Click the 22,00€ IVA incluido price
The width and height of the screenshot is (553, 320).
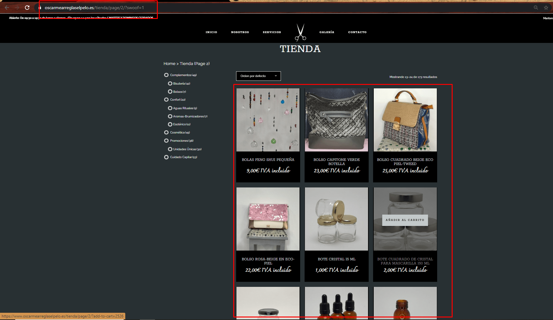pos(268,270)
